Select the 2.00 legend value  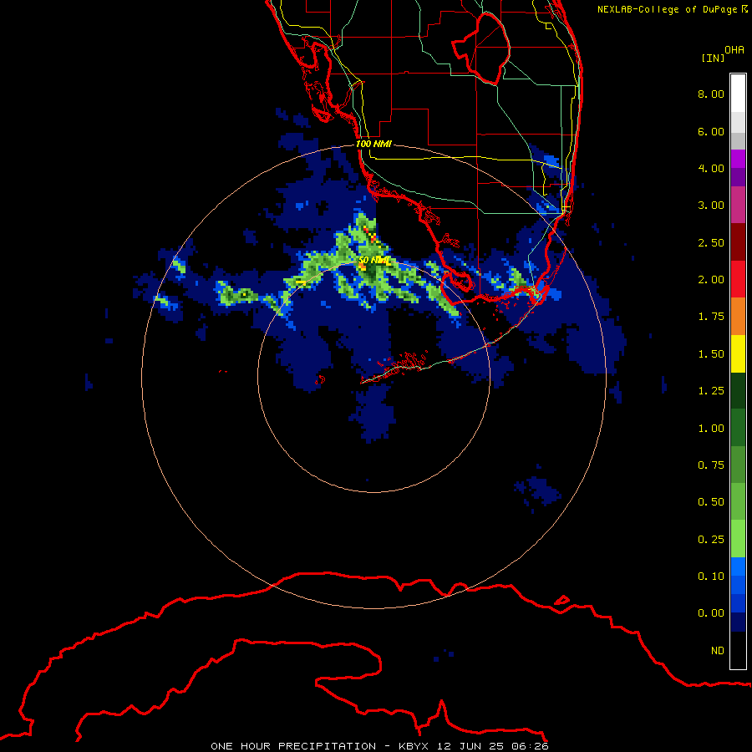[711, 280]
